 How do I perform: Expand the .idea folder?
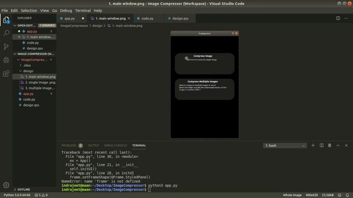(x=20, y=65)
